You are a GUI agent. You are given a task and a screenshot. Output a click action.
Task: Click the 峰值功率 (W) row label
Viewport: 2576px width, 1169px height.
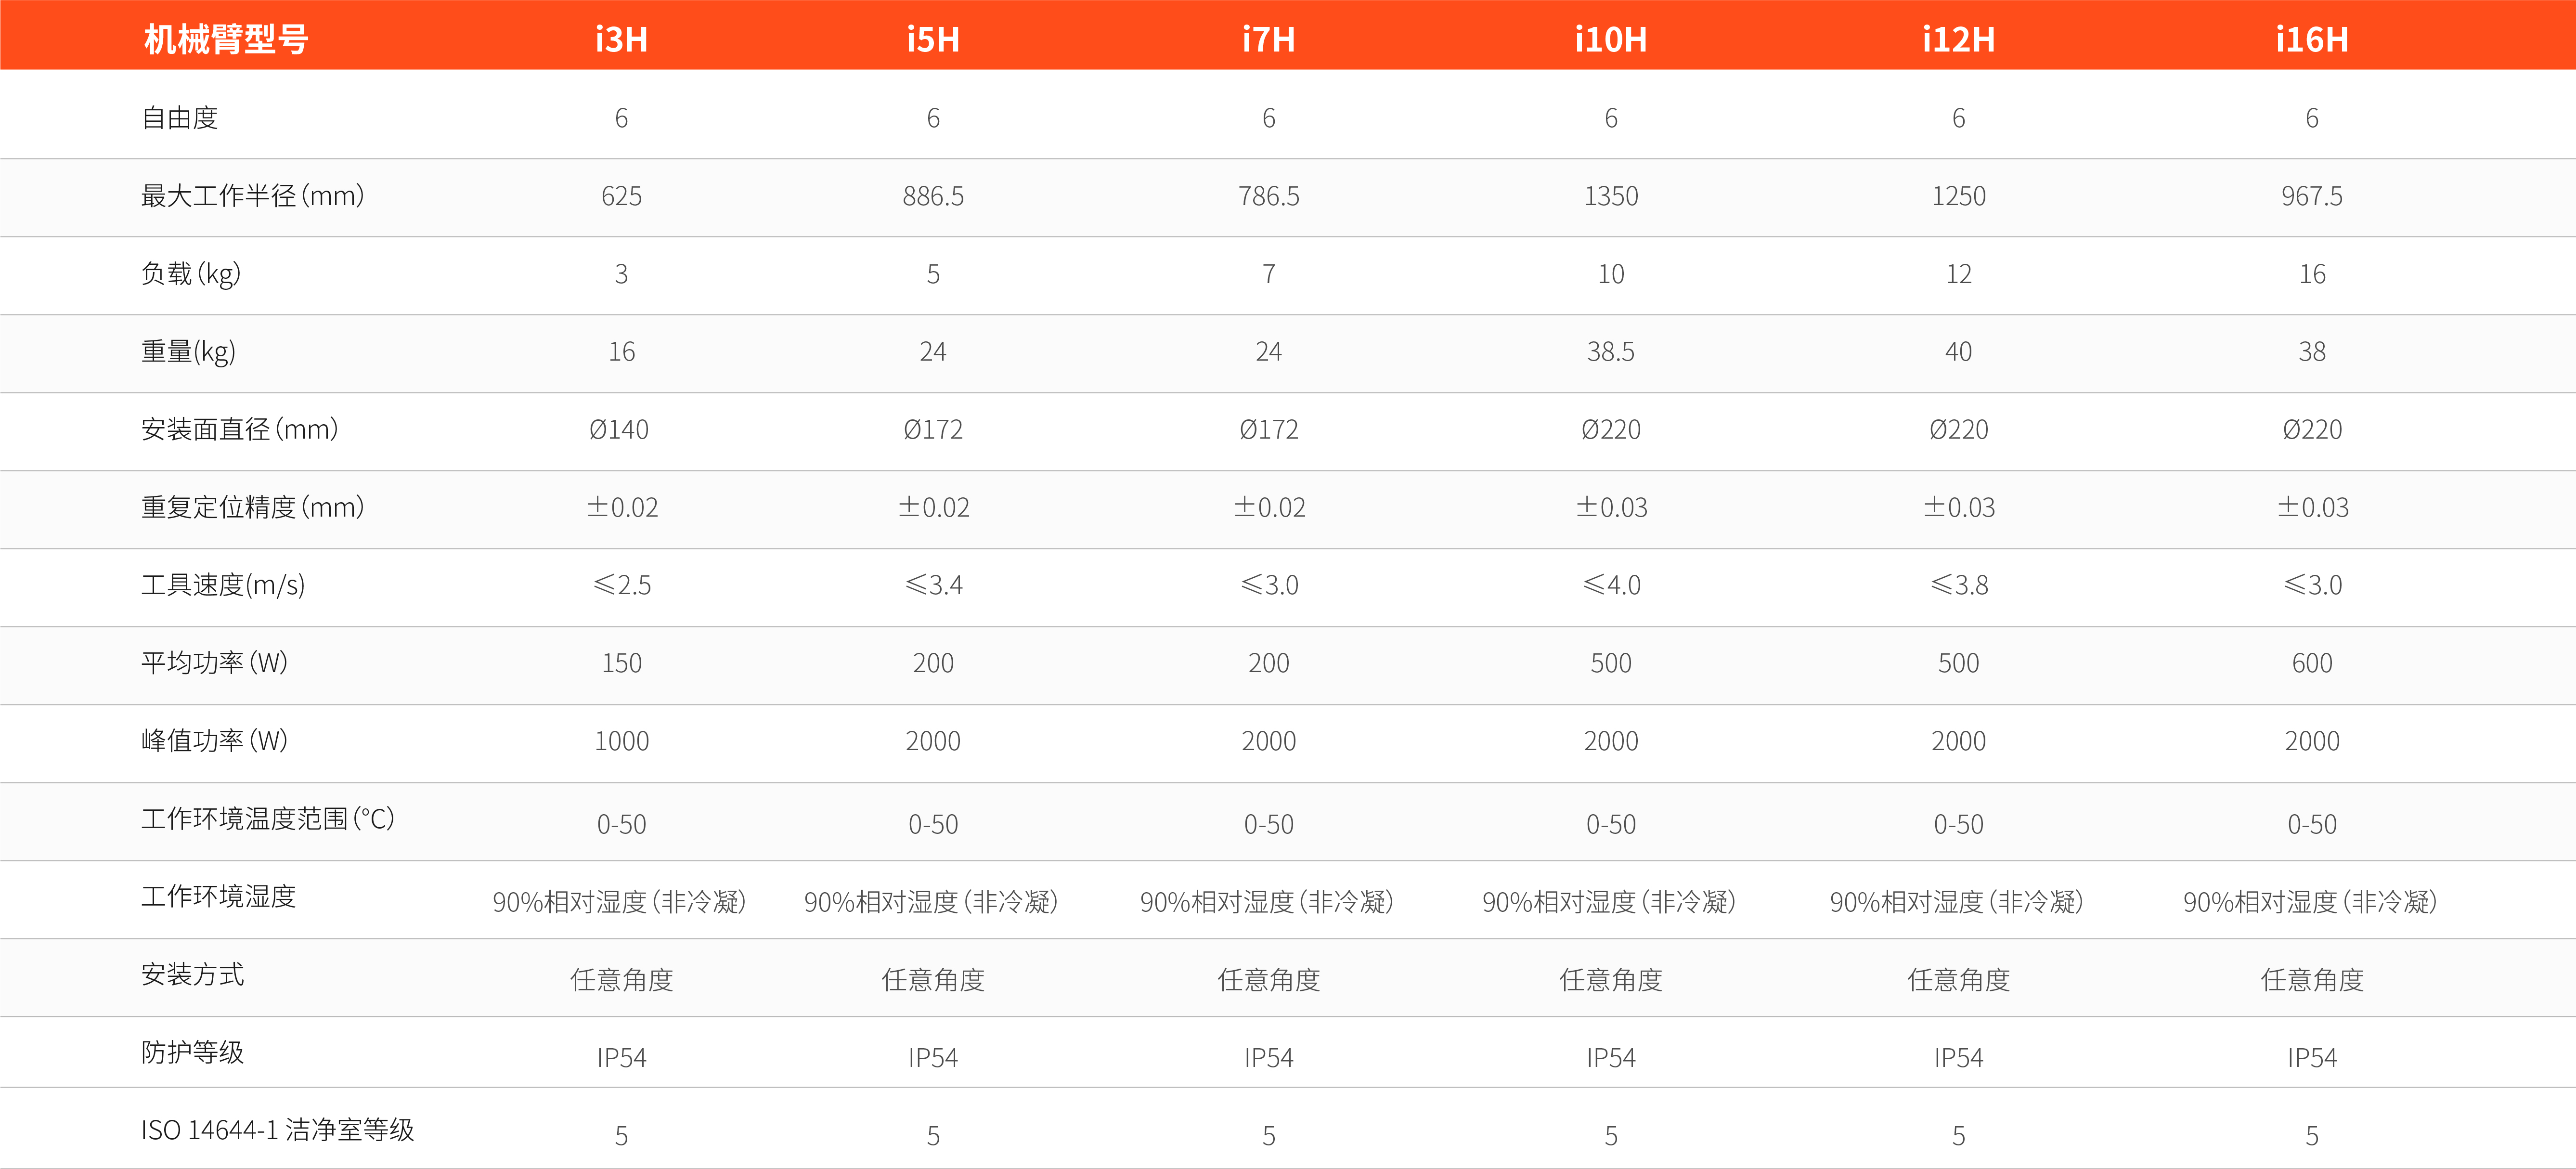click(x=214, y=741)
